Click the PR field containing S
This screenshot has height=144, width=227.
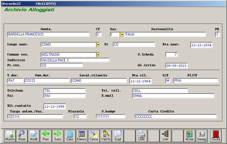coord(217,34)
